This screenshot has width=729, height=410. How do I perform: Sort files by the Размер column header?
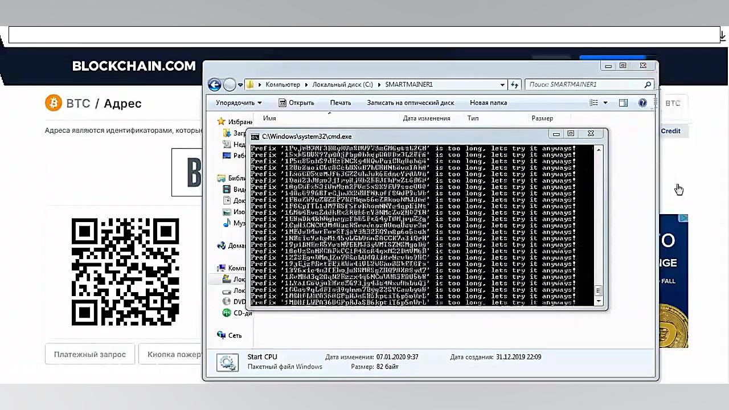point(542,118)
